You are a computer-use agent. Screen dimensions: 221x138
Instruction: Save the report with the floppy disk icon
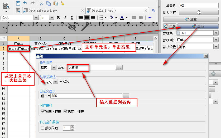(18, 3)
